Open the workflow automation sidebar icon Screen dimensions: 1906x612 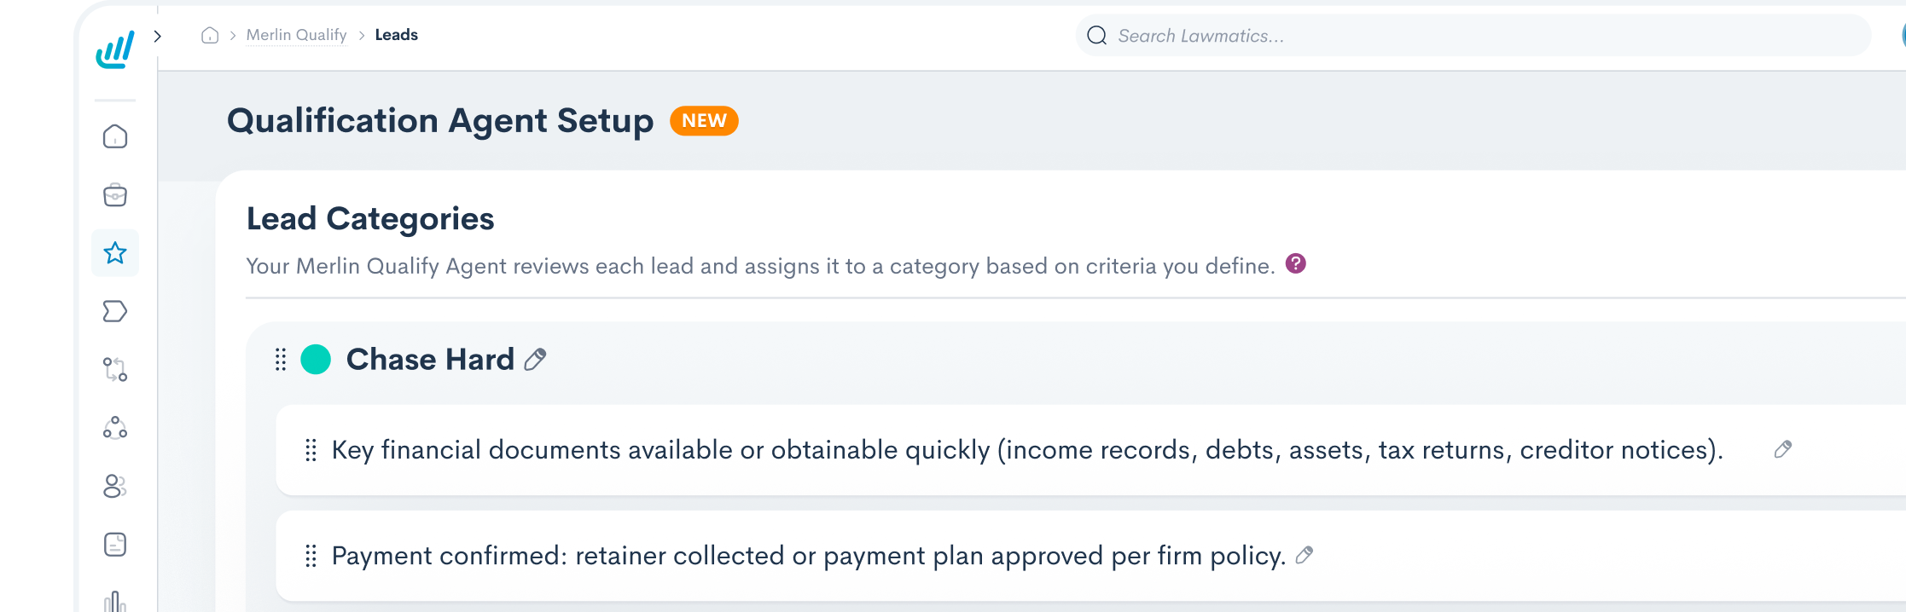pyautogui.click(x=115, y=369)
